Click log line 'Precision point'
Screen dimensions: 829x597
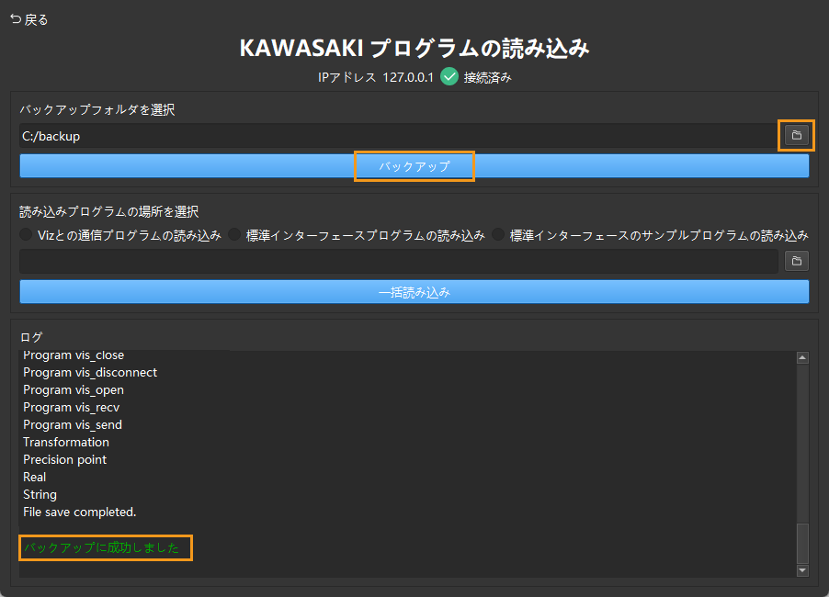pos(64,459)
